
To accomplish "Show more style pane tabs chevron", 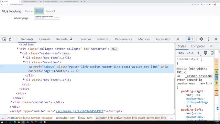I will click(211, 46).
